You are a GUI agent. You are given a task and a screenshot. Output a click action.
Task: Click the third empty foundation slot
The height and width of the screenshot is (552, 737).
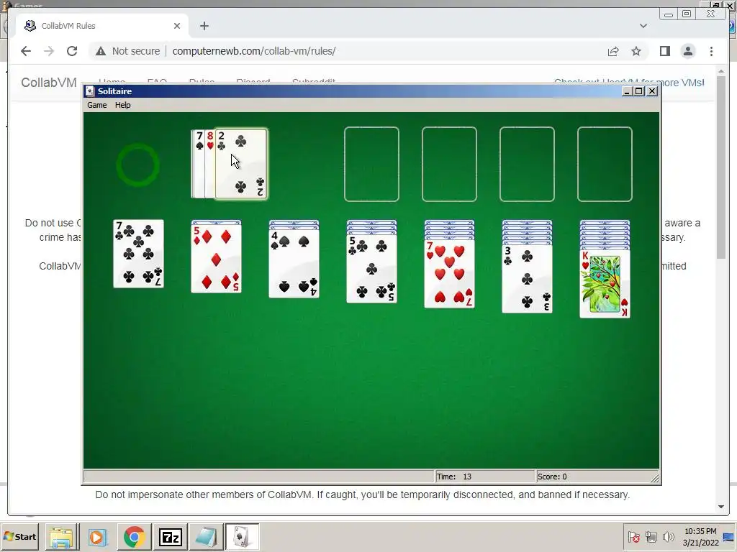click(x=527, y=165)
